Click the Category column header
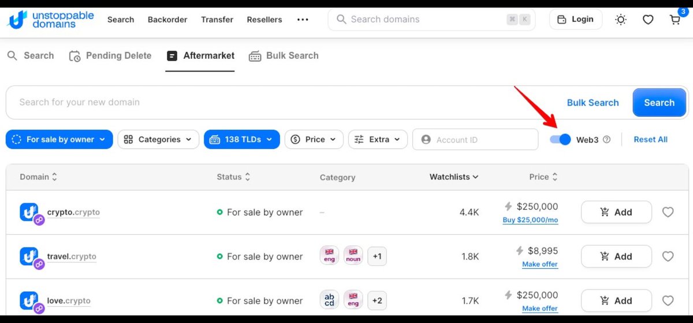 click(x=337, y=178)
